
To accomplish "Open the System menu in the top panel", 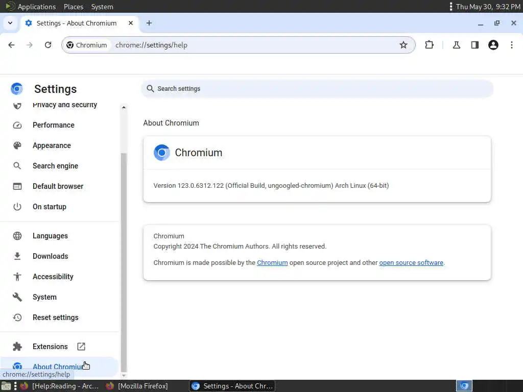I will coord(102,7).
